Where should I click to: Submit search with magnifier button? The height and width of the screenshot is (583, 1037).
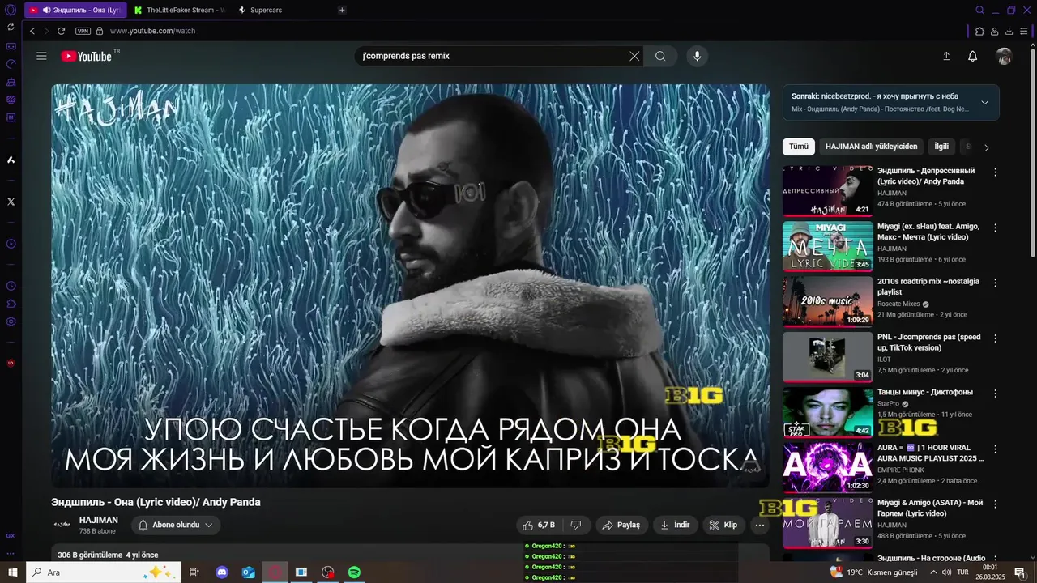[x=660, y=56]
